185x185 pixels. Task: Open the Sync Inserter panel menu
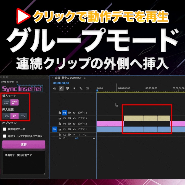click(17, 82)
